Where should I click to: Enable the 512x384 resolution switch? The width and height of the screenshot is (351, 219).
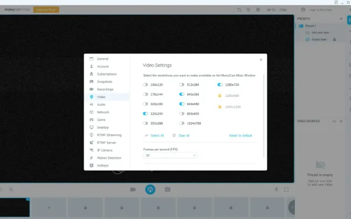(182, 85)
